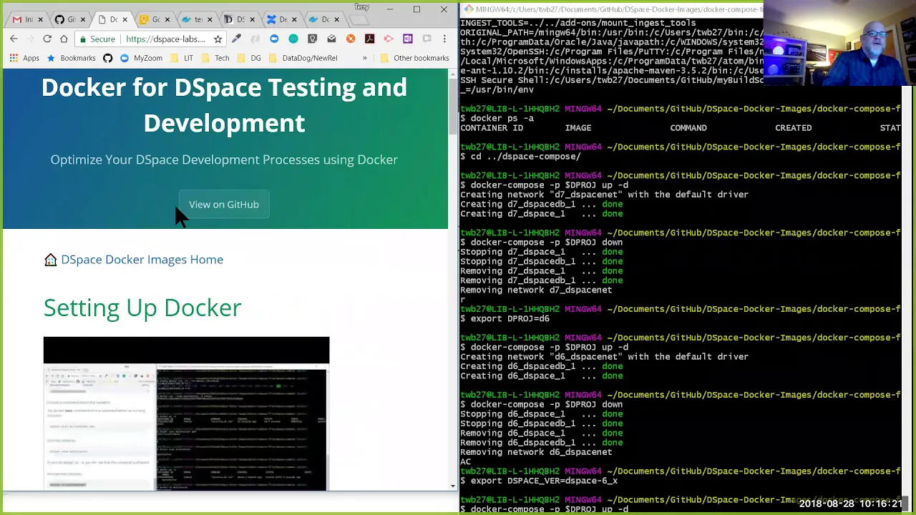Click the teal circular extension icon
This screenshot has height=515, width=916.
coord(293,39)
